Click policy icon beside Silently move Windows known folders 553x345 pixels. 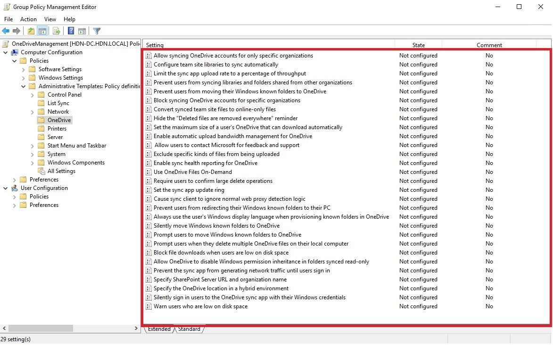(149, 226)
